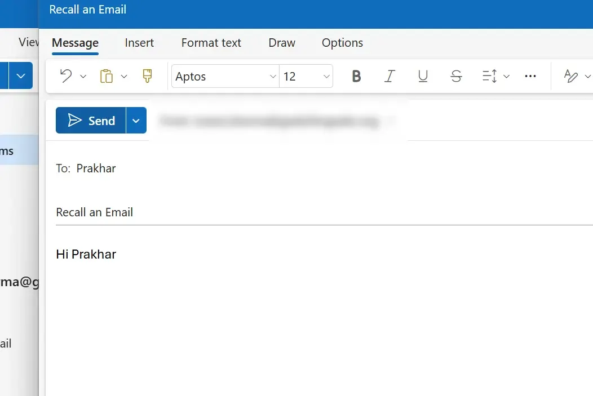This screenshot has width=593, height=396.
Task: Toggle Italic formatting
Action: pyautogui.click(x=390, y=76)
